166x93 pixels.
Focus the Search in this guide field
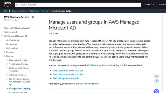pos(78,5)
